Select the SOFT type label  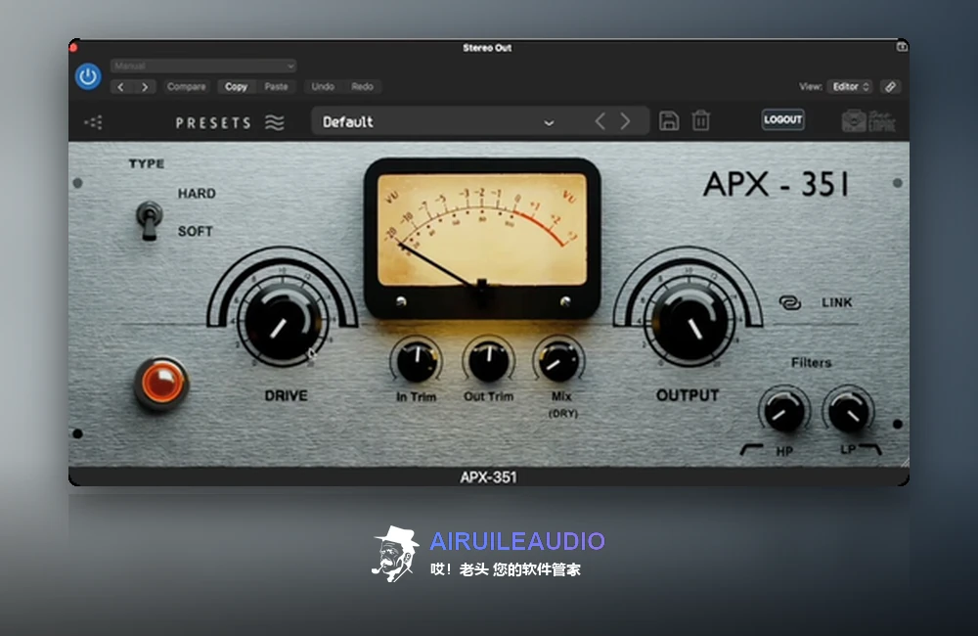click(x=196, y=231)
